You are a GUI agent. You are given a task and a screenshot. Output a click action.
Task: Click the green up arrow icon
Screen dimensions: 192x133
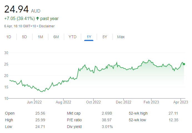tap(38, 18)
